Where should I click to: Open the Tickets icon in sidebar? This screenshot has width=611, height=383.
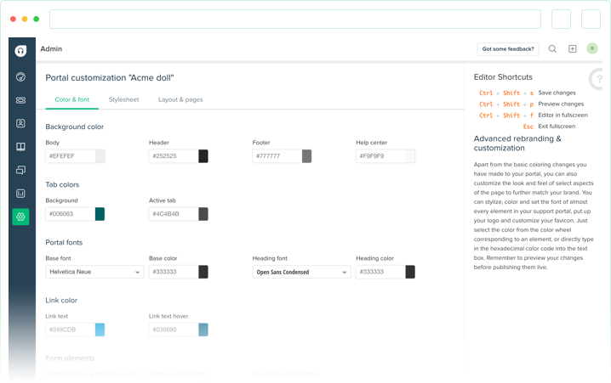[x=21, y=100]
